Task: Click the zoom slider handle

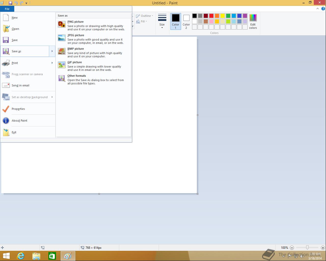Action: 307,247
